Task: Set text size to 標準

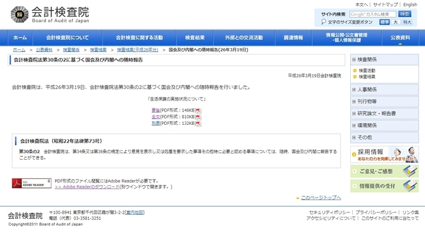Action: click(384, 22)
